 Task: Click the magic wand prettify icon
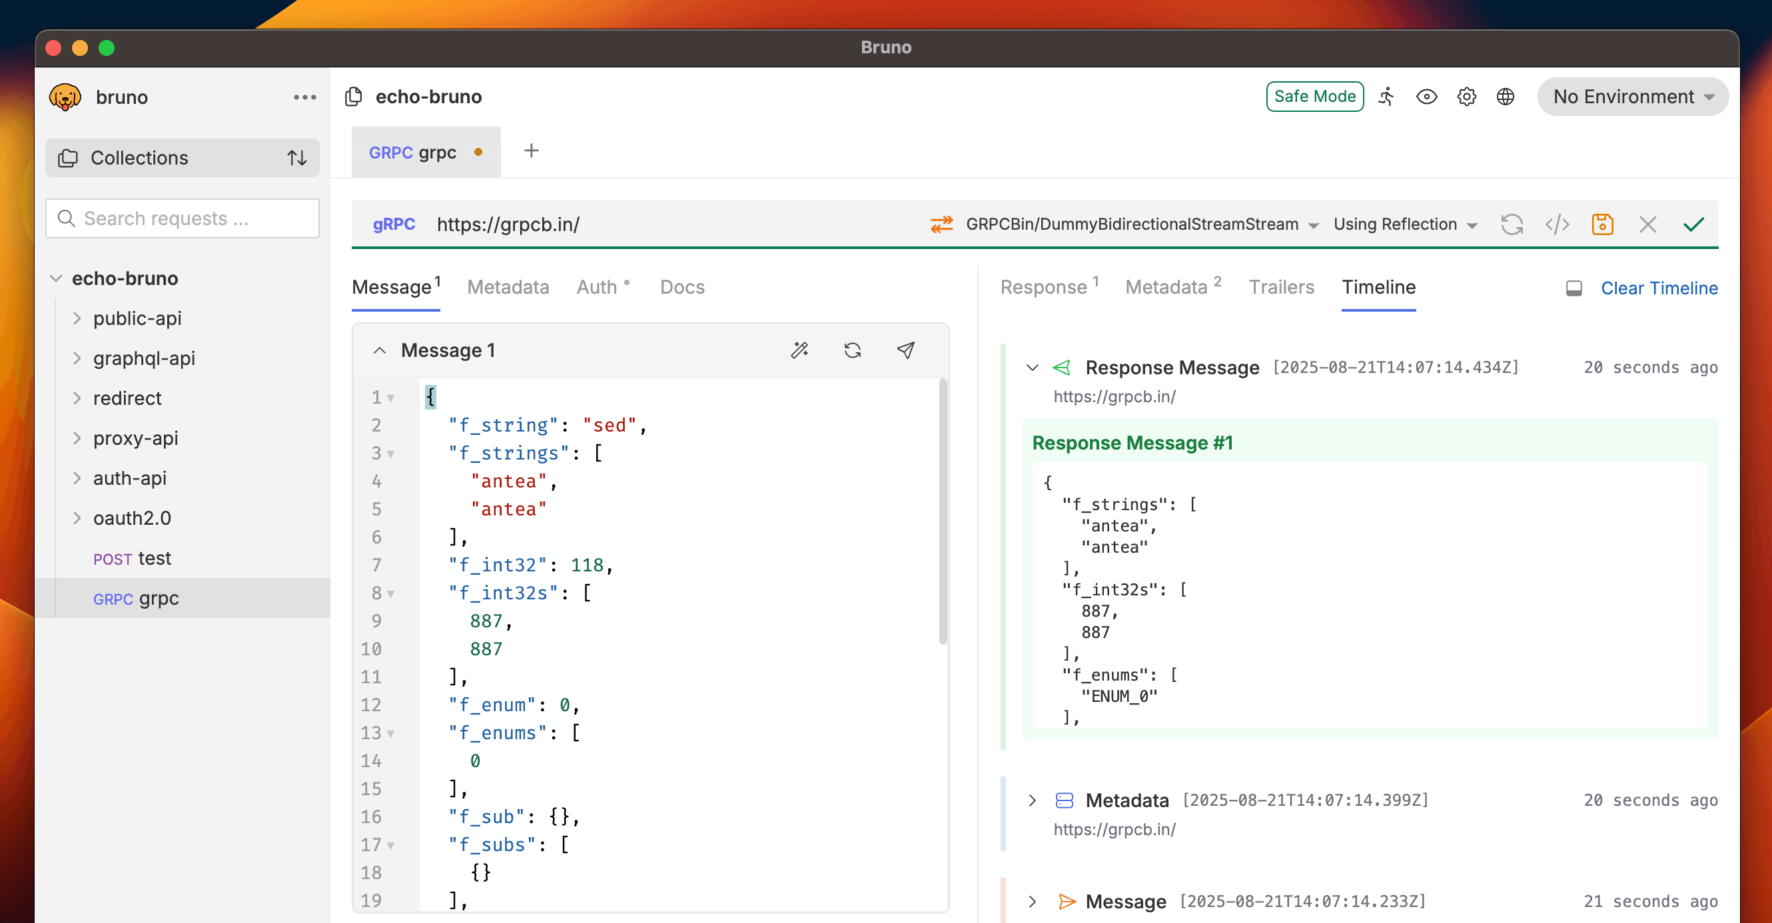point(799,350)
